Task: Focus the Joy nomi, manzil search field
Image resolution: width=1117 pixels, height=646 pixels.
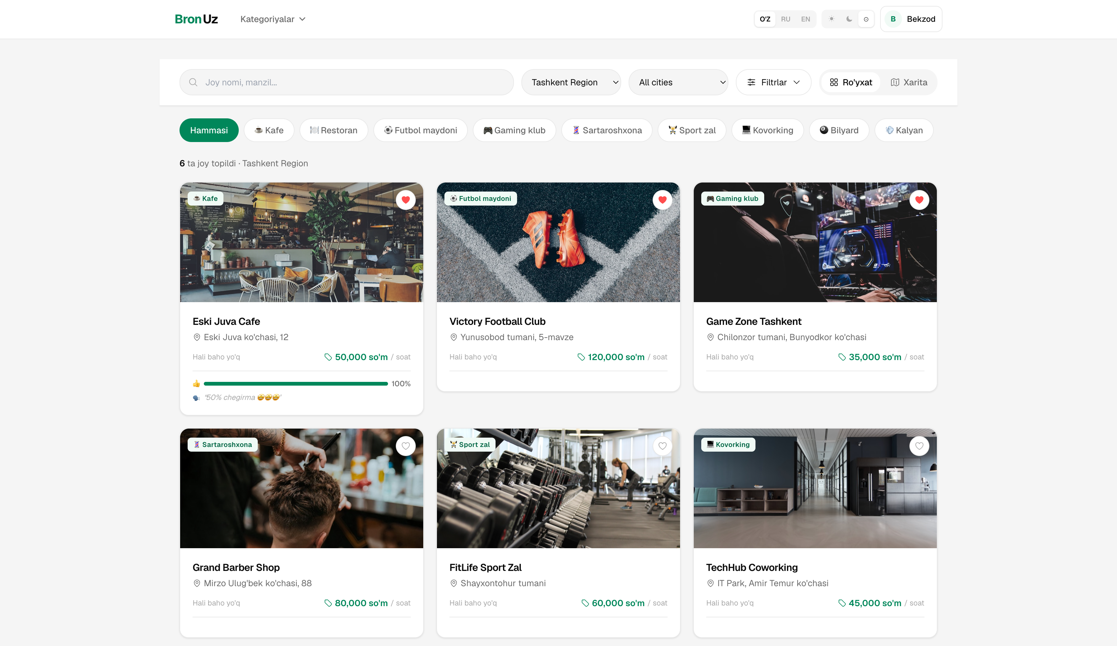Action: (x=347, y=82)
